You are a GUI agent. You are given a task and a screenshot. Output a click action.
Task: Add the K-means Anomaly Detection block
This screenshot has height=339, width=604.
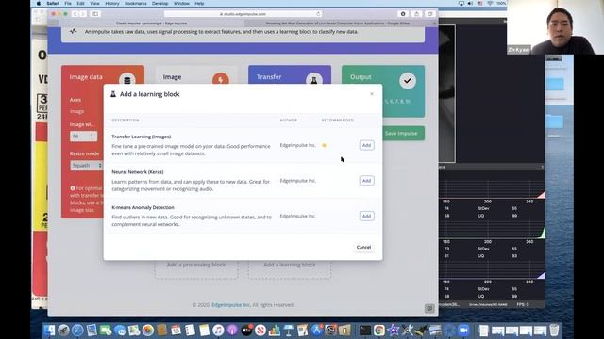[366, 216]
